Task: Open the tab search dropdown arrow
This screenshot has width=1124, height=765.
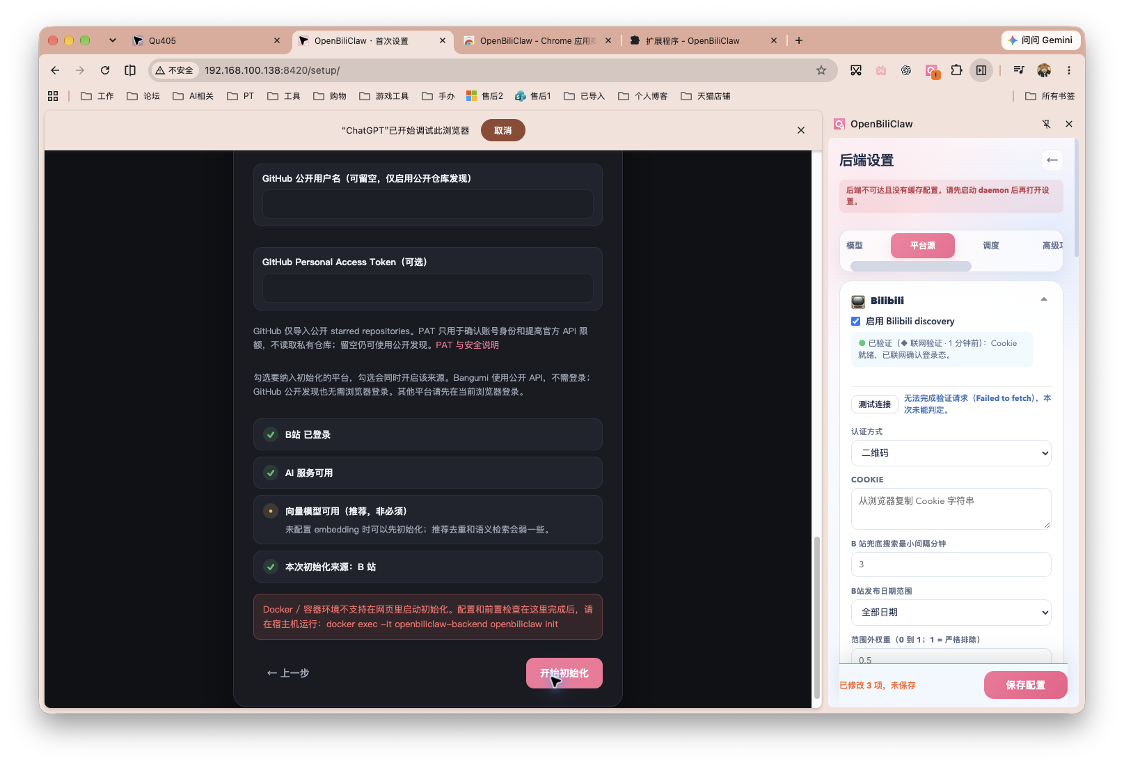Action: click(x=113, y=40)
